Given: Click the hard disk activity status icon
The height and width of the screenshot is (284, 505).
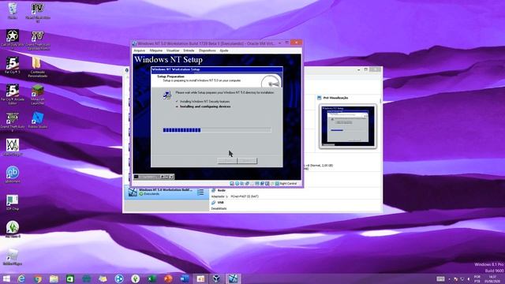Looking at the screenshot, I should [232, 184].
